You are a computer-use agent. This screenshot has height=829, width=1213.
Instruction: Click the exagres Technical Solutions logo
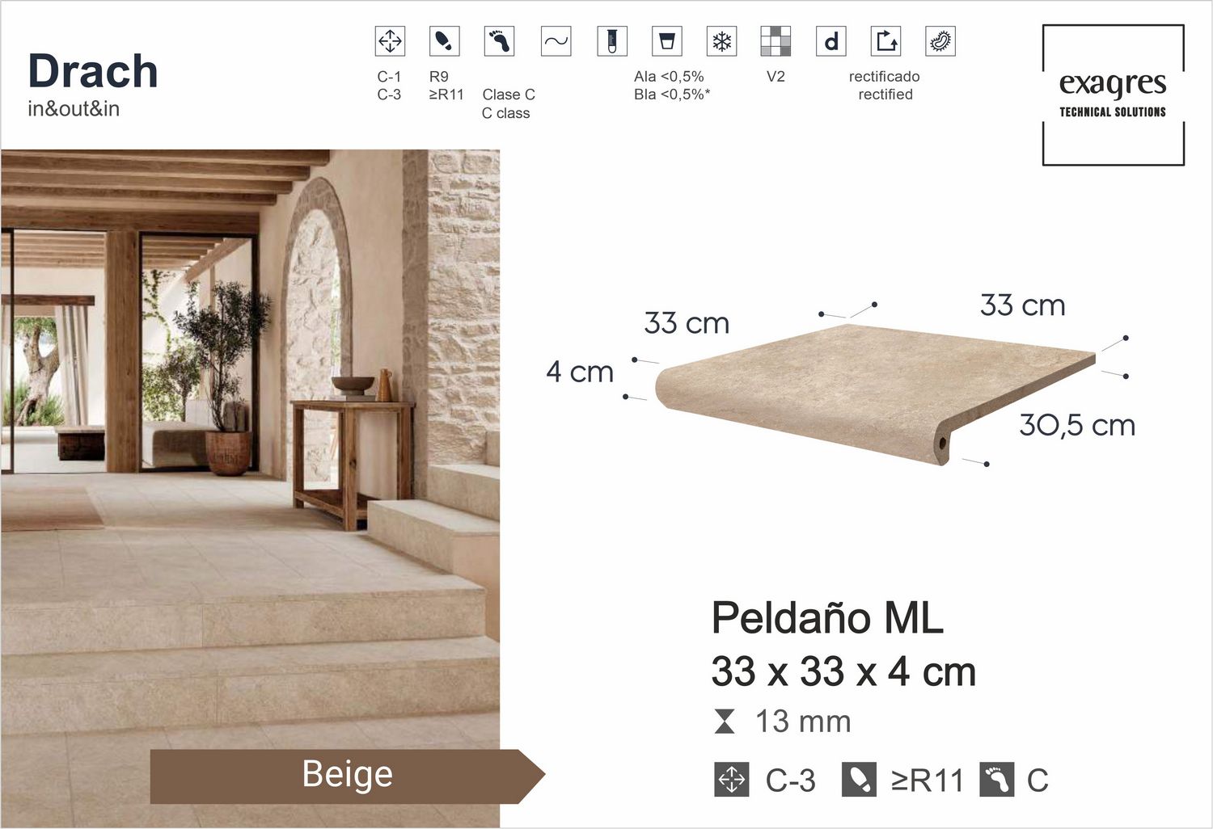pos(1114,95)
